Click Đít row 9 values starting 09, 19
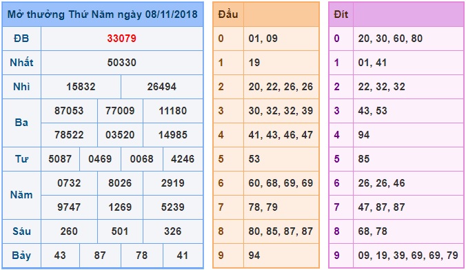 [408, 255]
